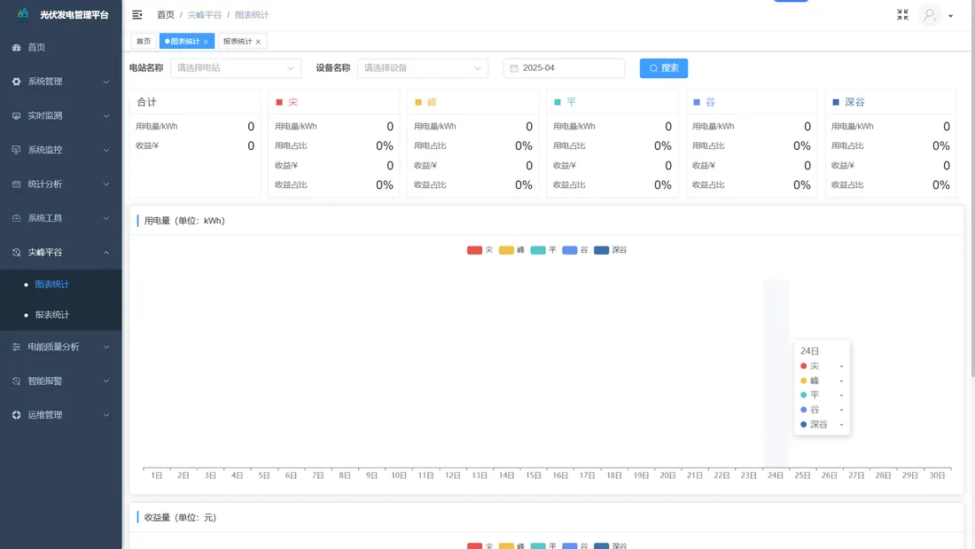
Task: Click the 用电量（单位: kWh）chart heading
Action: (x=184, y=221)
